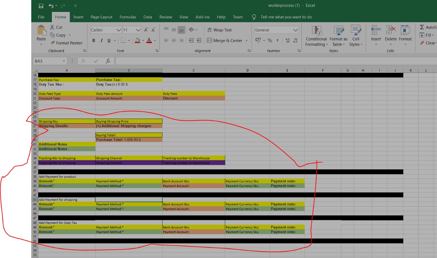
Task: Apply the red font color swatch
Action: [x=149, y=41]
